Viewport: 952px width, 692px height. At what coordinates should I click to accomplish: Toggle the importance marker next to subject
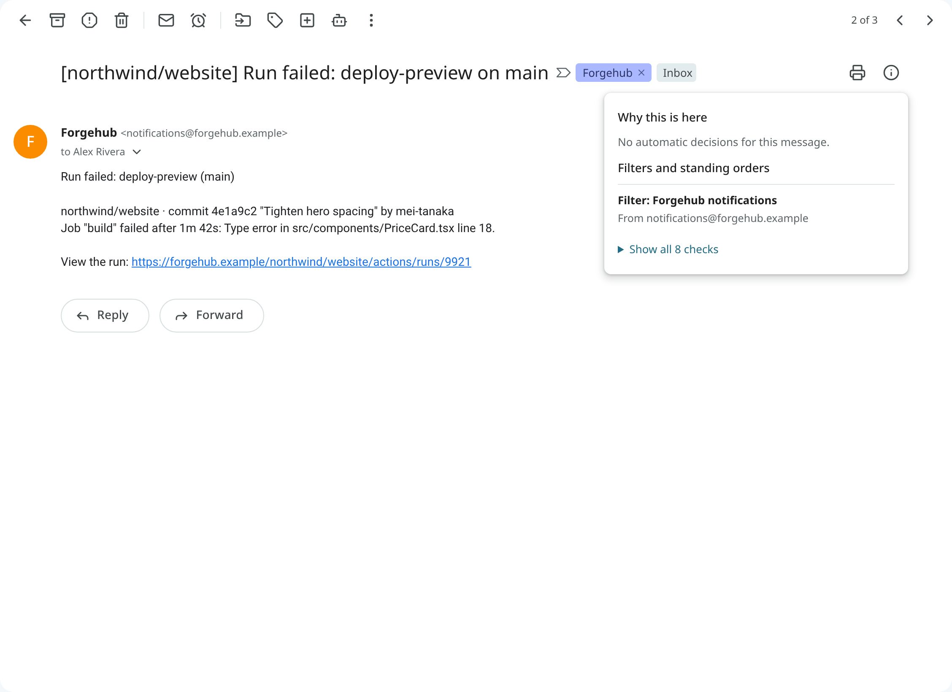pyautogui.click(x=563, y=73)
